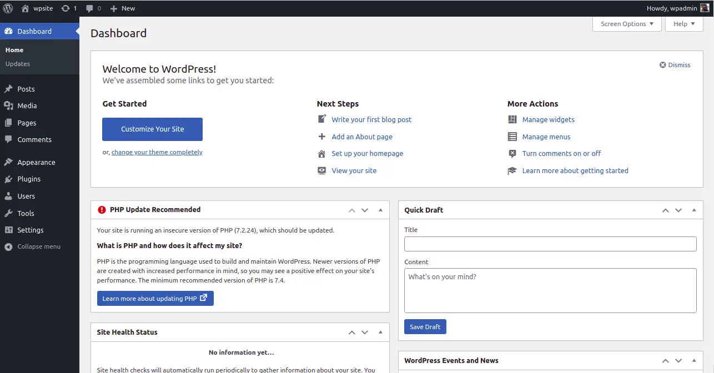
Task: Move PHP Update Recommended panel up
Action: [351, 210]
